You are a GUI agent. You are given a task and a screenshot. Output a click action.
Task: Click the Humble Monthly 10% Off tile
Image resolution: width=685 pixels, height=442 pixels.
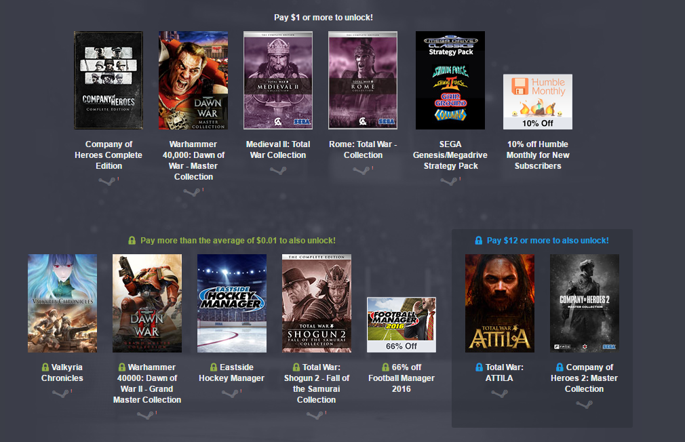click(x=538, y=102)
